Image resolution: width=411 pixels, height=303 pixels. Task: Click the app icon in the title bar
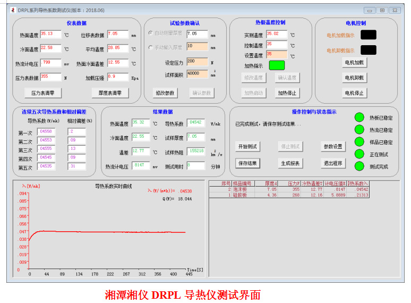point(13,10)
